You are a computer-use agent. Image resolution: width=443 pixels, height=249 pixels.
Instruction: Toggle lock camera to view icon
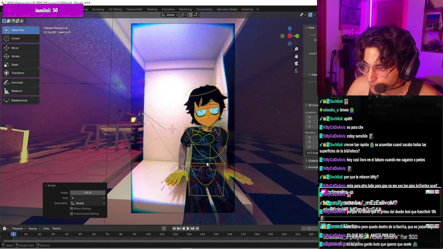click(x=296, y=71)
